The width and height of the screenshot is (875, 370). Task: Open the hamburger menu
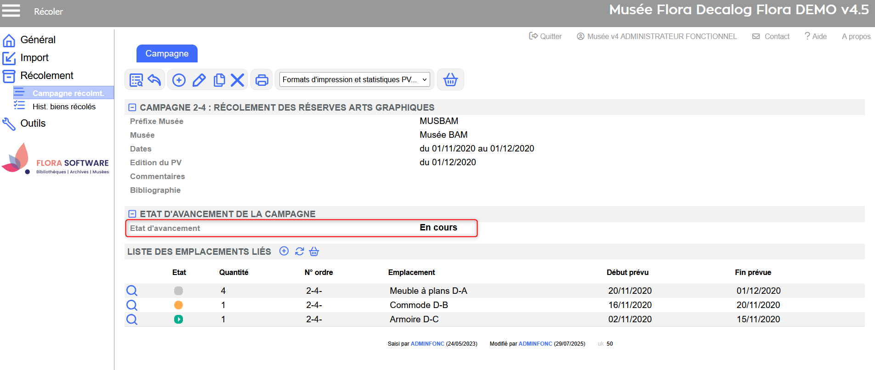(11, 11)
